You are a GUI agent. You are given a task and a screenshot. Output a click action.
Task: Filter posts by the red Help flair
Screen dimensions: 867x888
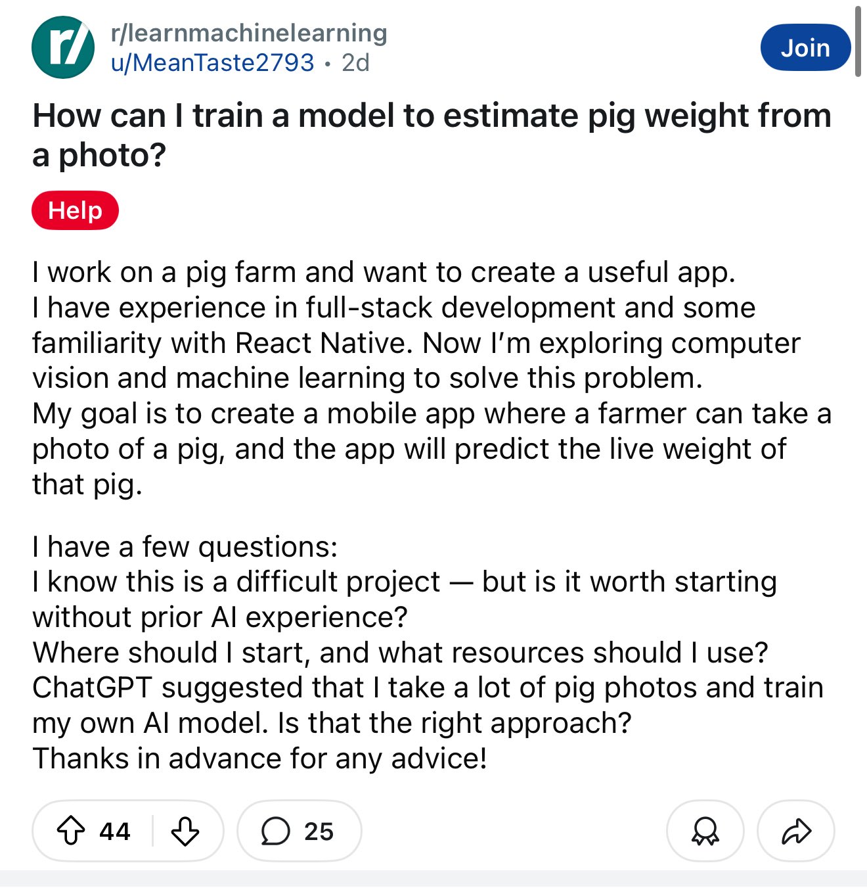tap(75, 211)
